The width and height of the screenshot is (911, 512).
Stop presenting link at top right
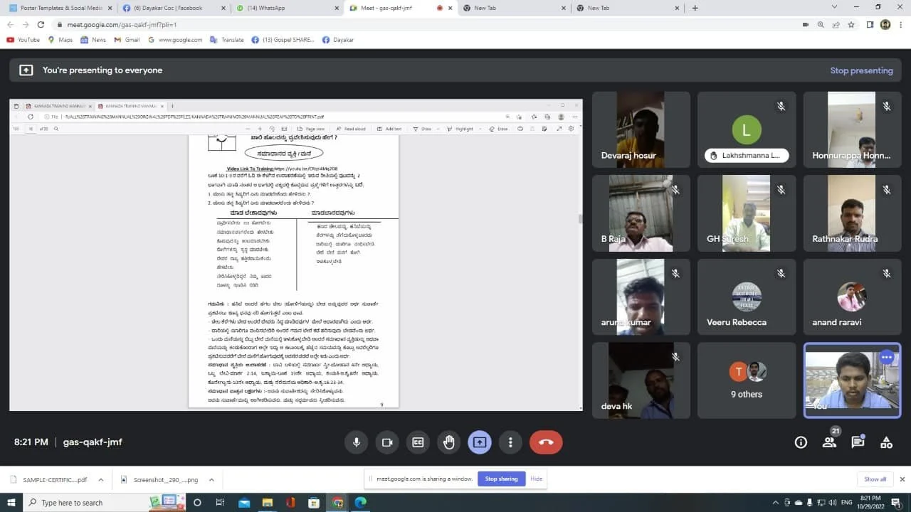coord(861,70)
